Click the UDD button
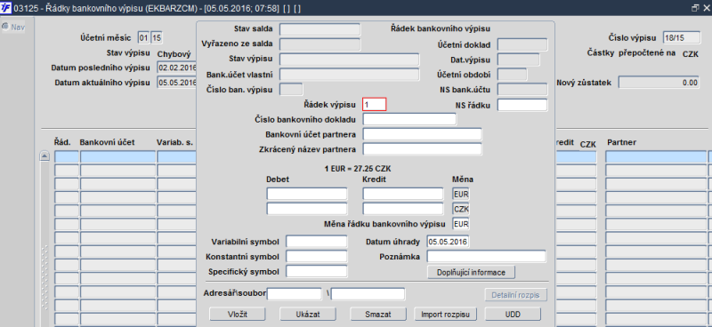 coord(513,314)
